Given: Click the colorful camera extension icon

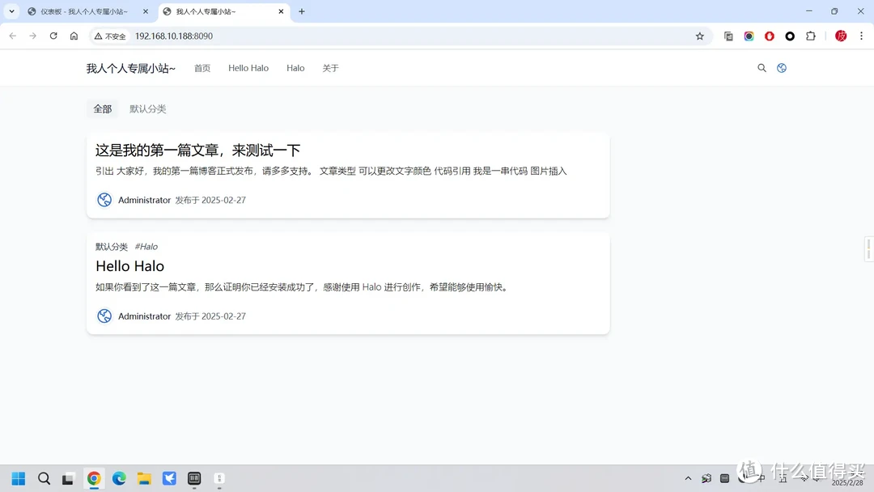Looking at the screenshot, I should [748, 36].
